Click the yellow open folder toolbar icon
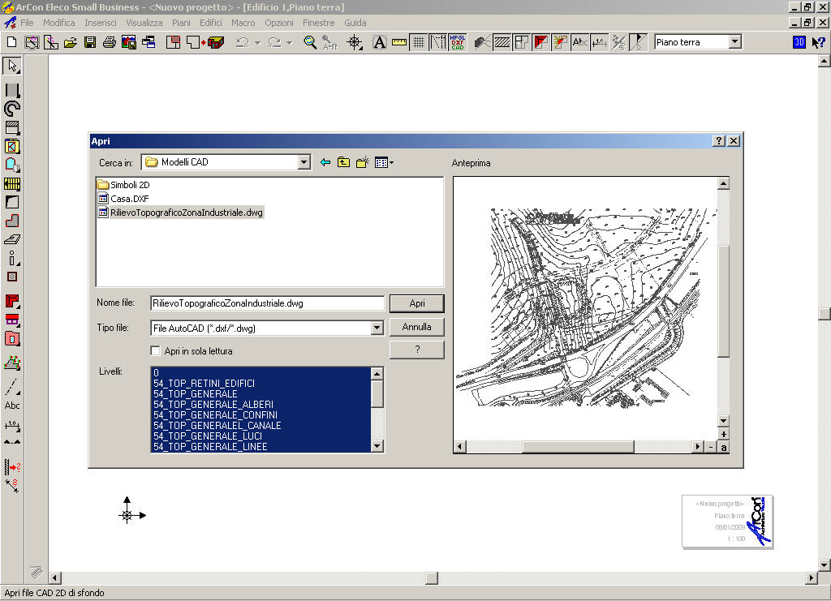Screen dimensions: 831x601 tap(71, 42)
